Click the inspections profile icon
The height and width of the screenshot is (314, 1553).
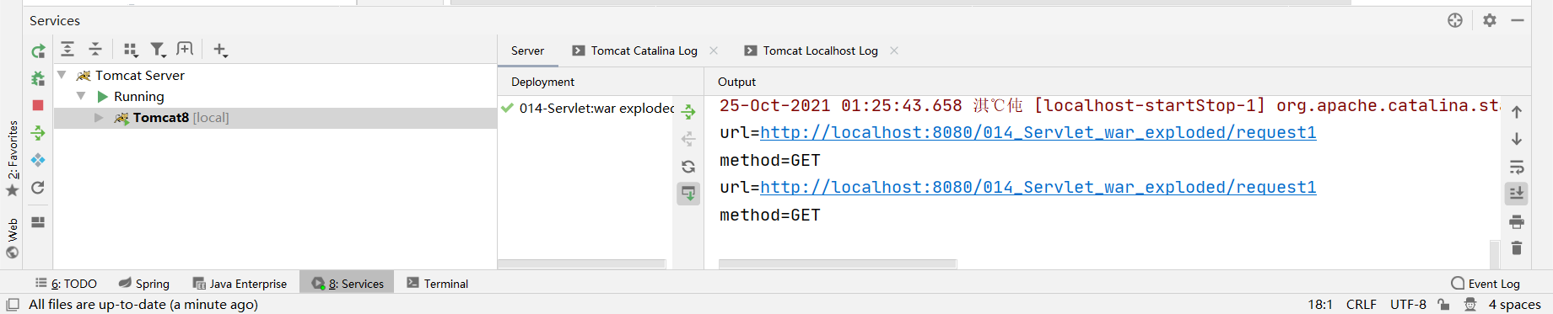pos(1469,305)
